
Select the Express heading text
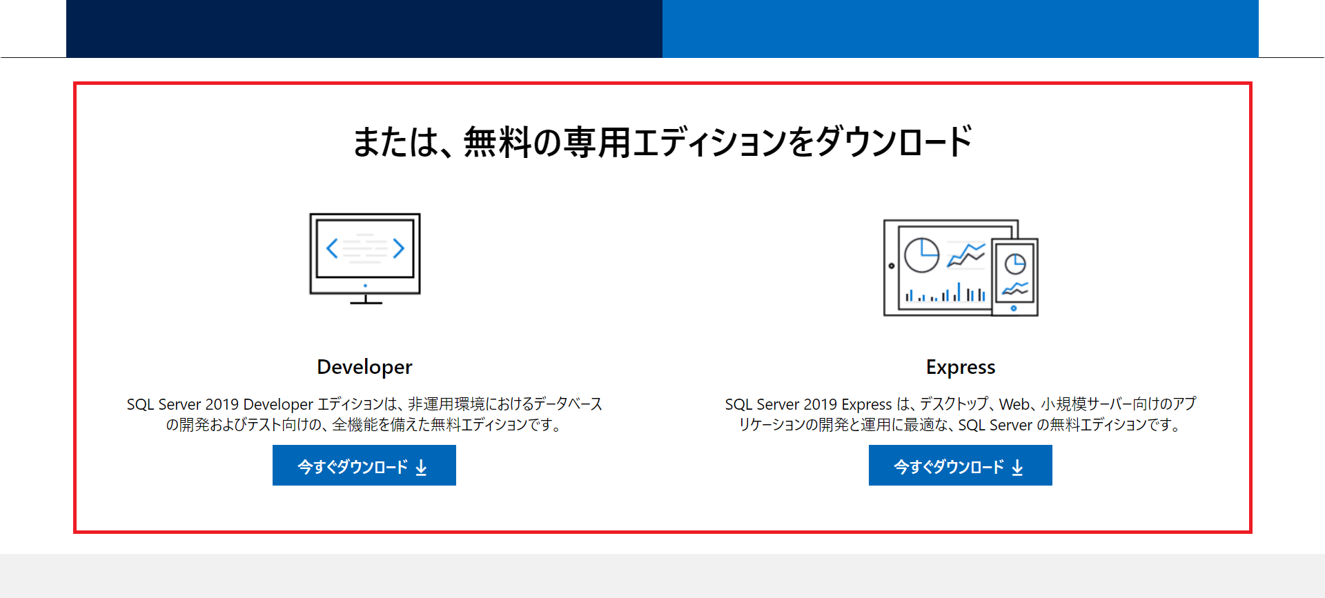click(x=961, y=367)
